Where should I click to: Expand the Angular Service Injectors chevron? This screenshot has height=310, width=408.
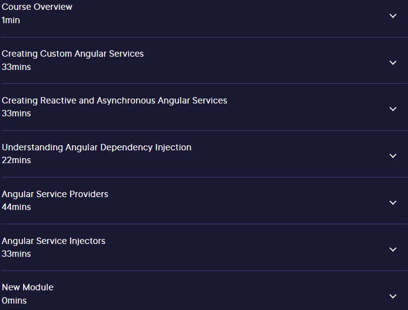coord(393,249)
